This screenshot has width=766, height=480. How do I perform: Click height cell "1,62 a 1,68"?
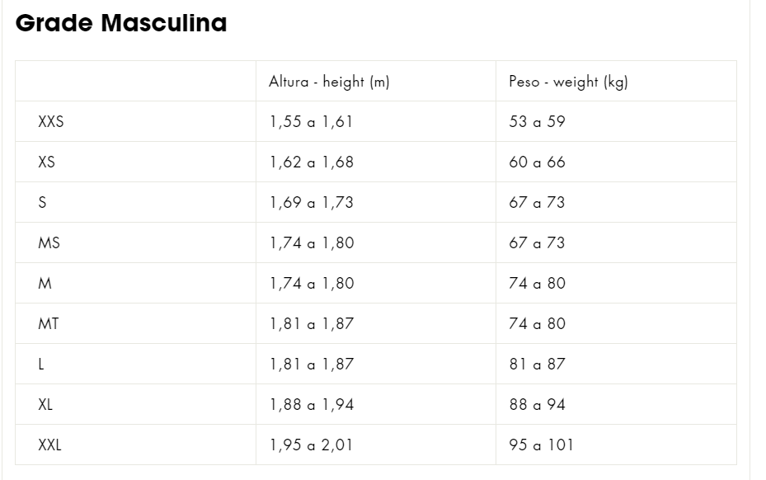tap(311, 162)
